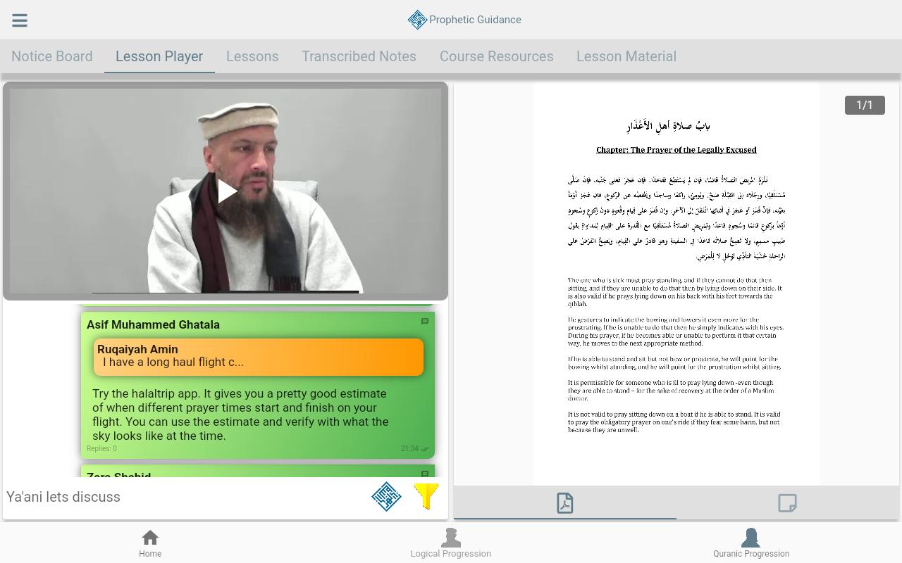Click the Asif Muhammed Ghatala name
902x563 pixels.
point(153,324)
